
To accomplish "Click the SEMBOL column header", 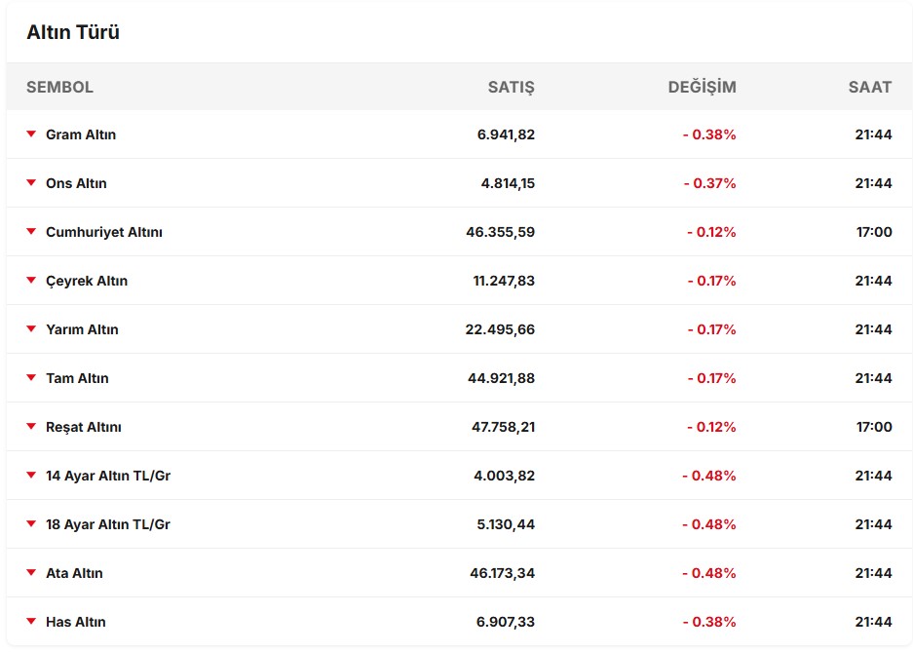I will click(59, 87).
